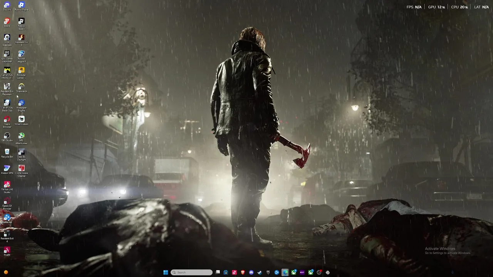Viewport: 493px width, 277px height.
Task: Select the Proton VPN desktop icon
Action: pos(7,170)
